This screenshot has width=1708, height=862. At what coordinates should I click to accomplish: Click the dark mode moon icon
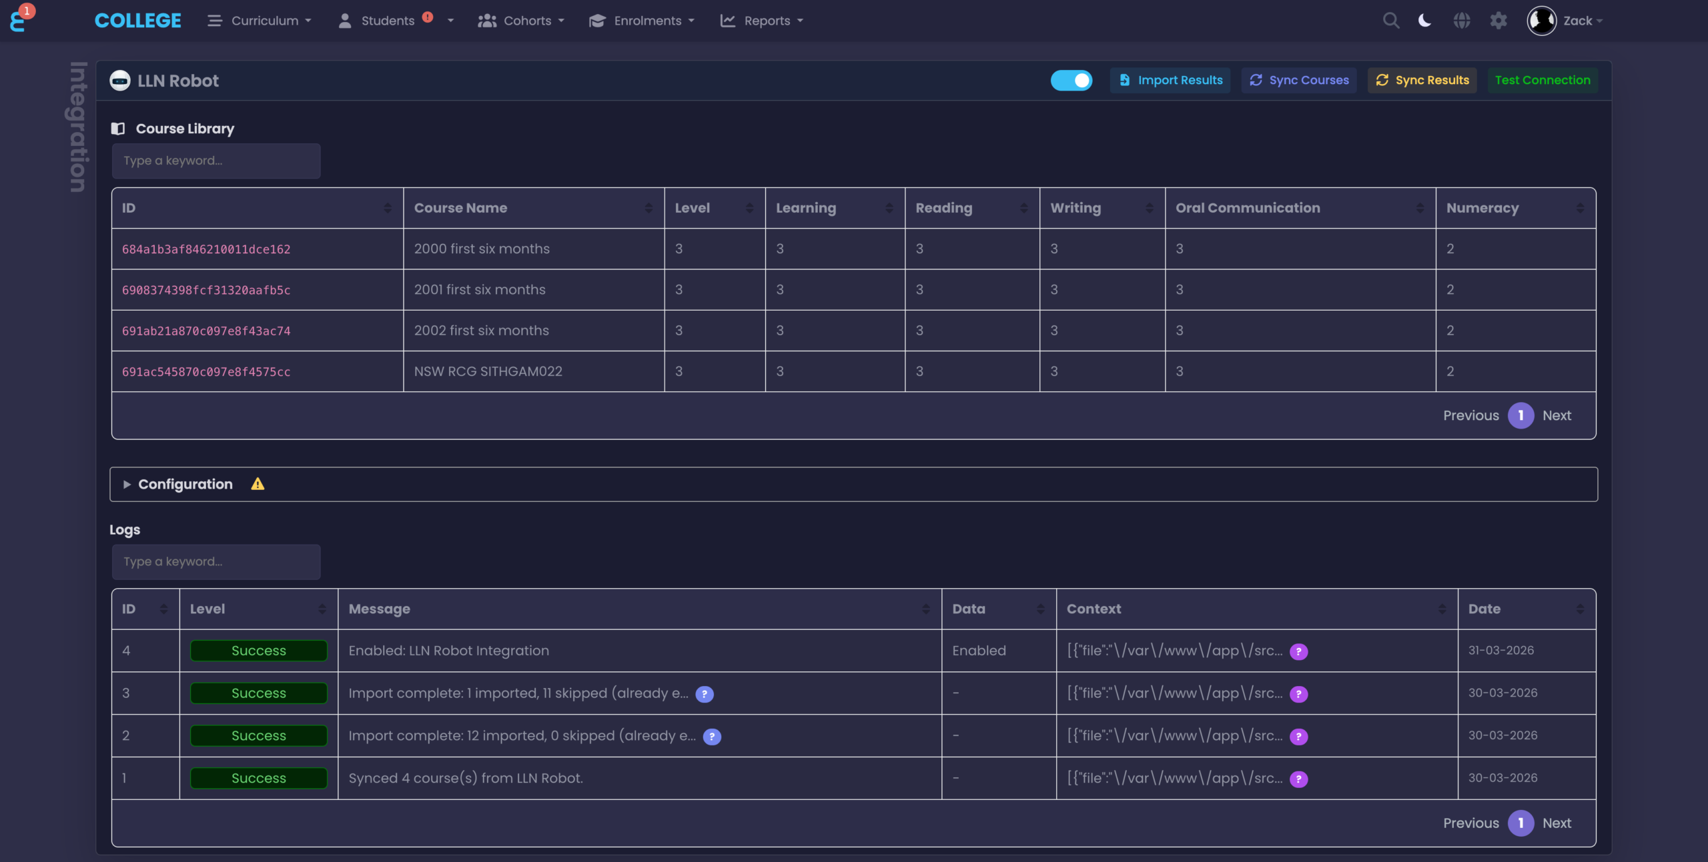(x=1424, y=20)
